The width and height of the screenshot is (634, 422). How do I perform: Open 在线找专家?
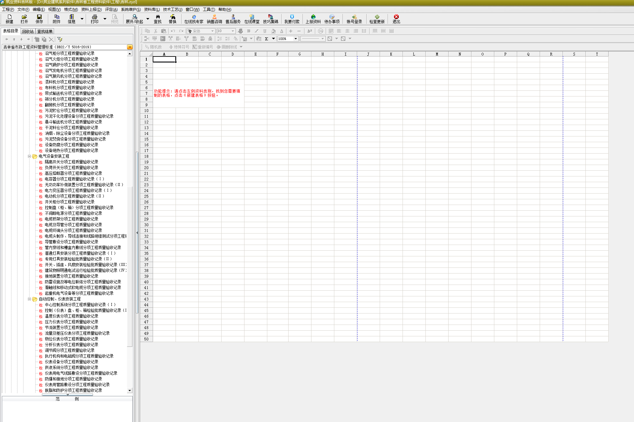point(194,19)
